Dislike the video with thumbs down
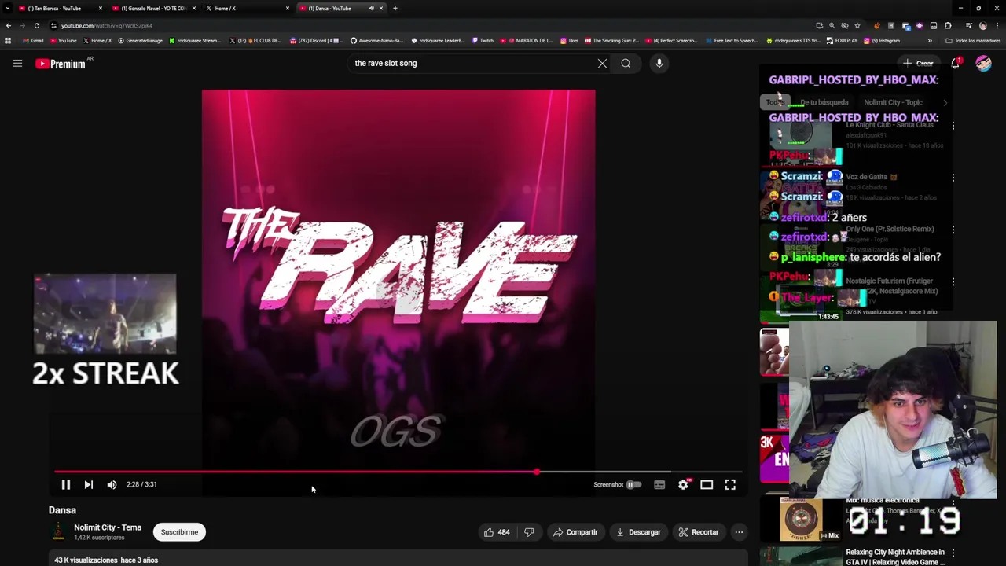This screenshot has height=566, width=1006. pyautogui.click(x=529, y=532)
